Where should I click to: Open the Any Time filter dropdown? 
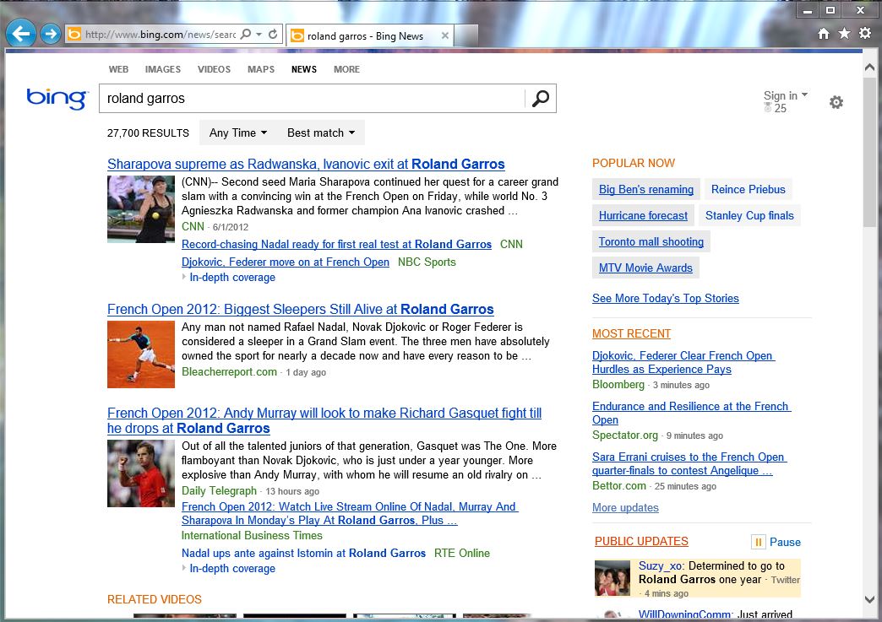tap(238, 133)
